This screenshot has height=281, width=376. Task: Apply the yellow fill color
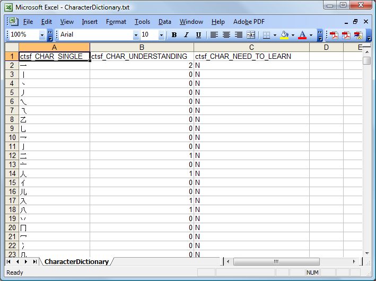click(284, 35)
